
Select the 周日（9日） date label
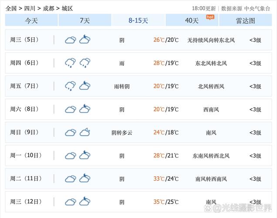pyautogui.click(x=24, y=132)
